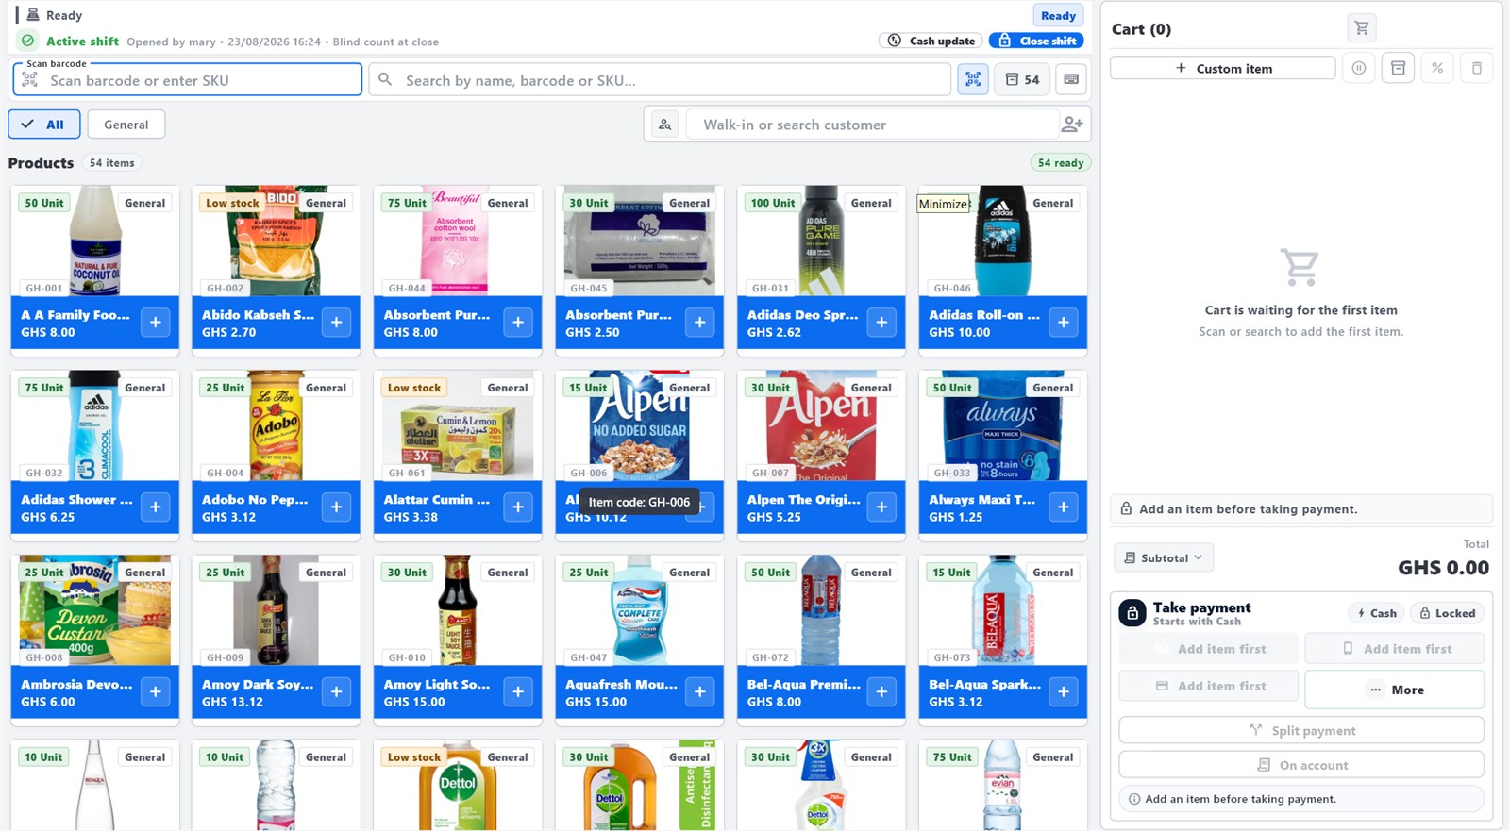
Task: Click the Active shift status text
Action: click(83, 42)
